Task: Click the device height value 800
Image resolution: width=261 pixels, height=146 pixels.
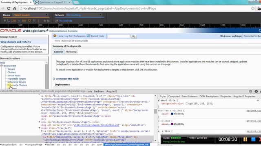Action: (24, 21)
